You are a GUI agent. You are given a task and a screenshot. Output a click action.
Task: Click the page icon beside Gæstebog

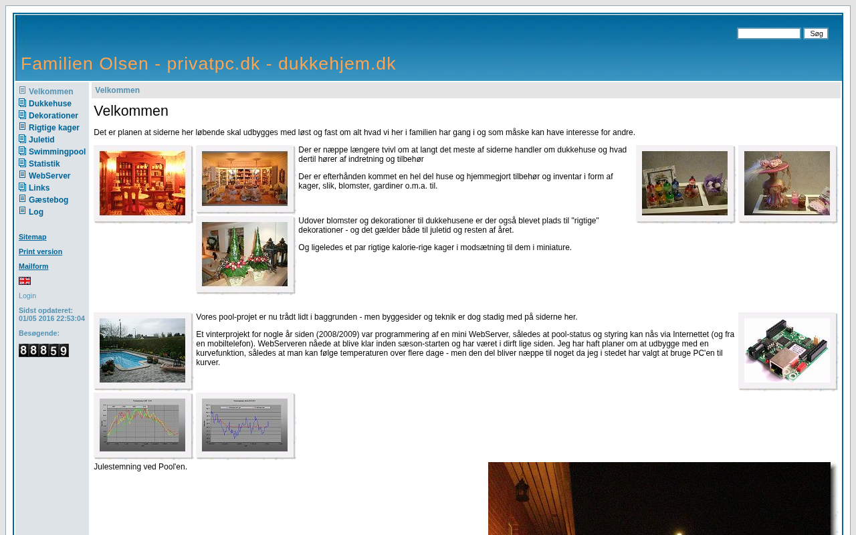22,199
